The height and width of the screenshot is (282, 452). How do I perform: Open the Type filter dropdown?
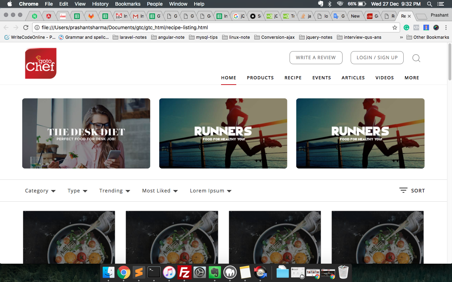(x=77, y=191)
